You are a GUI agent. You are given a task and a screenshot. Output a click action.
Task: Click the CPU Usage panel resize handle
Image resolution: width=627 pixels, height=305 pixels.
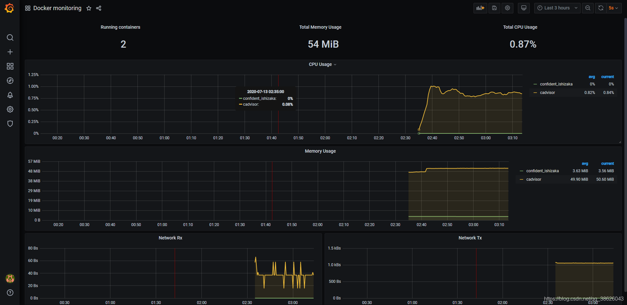pos(620,142)
